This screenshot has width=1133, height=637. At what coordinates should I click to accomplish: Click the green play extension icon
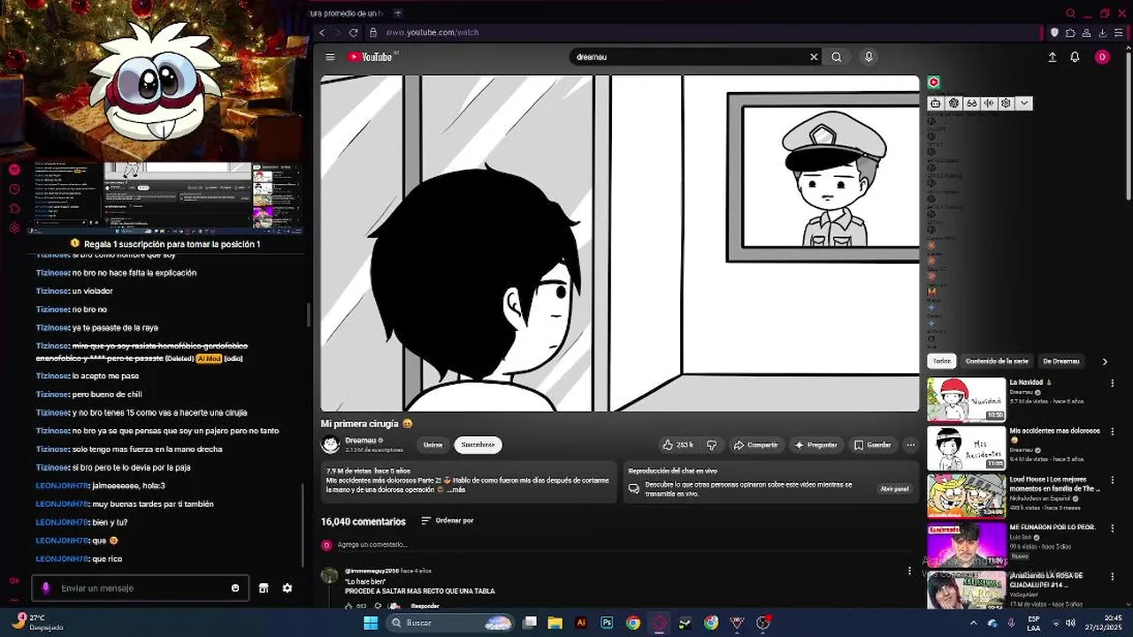click(x=933, y=82)
